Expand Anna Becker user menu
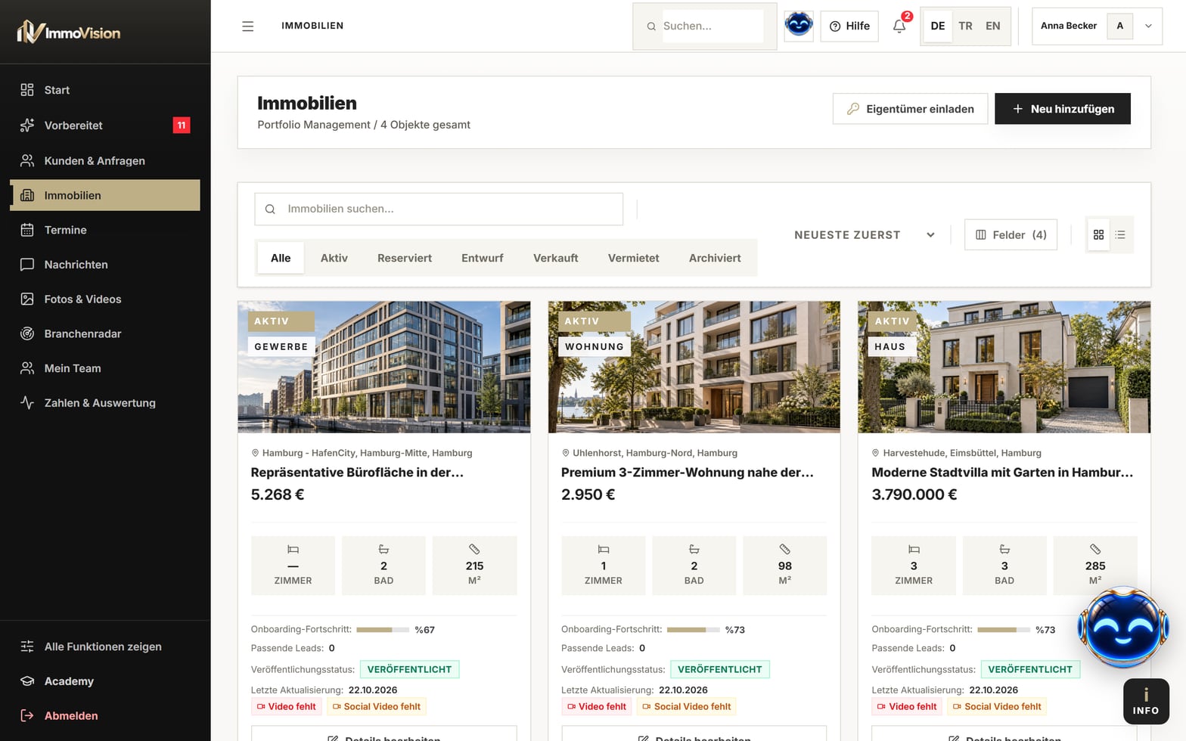The height and width of the screenshot is (741, 1186). tap(1097, 26)
